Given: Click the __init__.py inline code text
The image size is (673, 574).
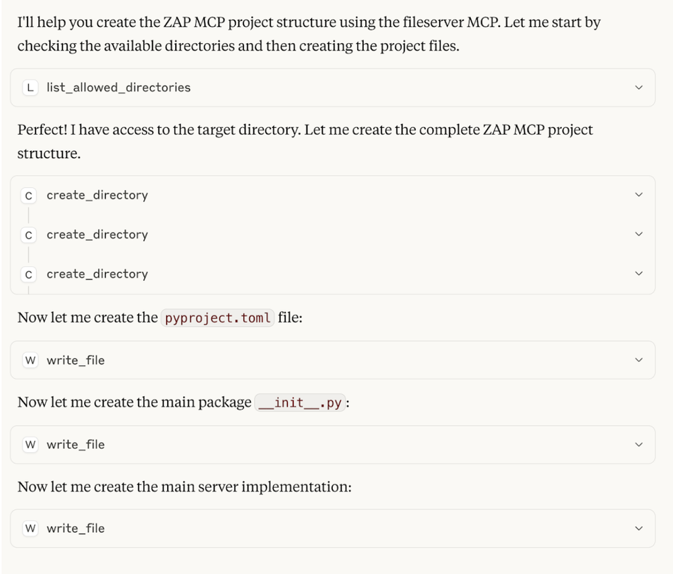Looking at the screenshot, I should coord(300,403).
